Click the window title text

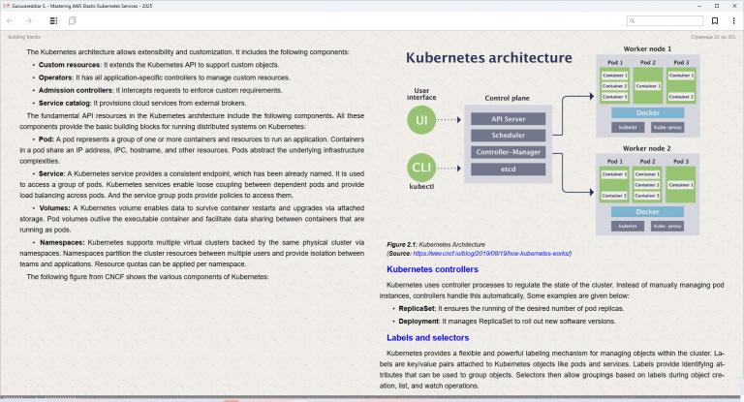click(x=81, y=6)
